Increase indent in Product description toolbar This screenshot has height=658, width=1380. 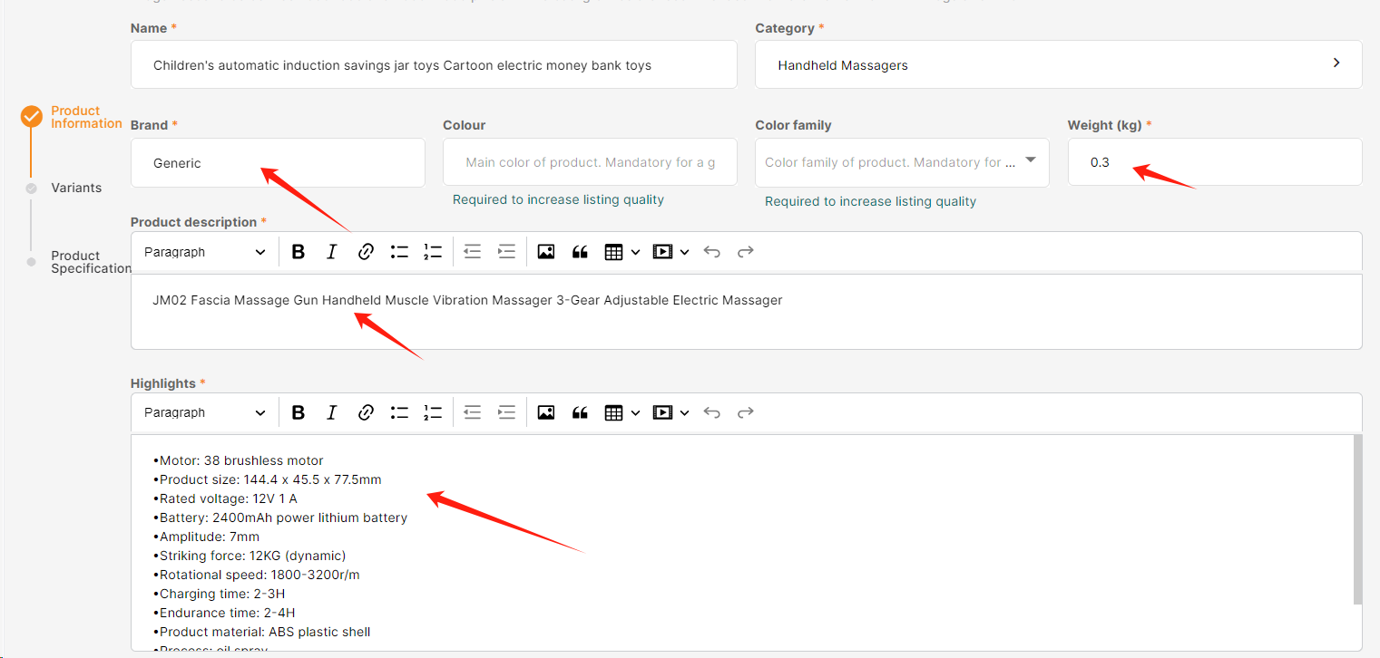tap(506, 252)
